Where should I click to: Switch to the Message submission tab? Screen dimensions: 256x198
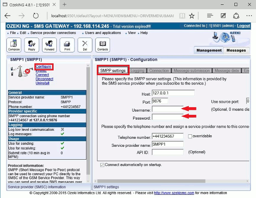tap(192, 71)
